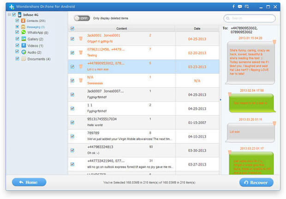286x199 pixels.
Task: Select the Jack0007 Jones0007 message row
Action: tap(143, 94)
